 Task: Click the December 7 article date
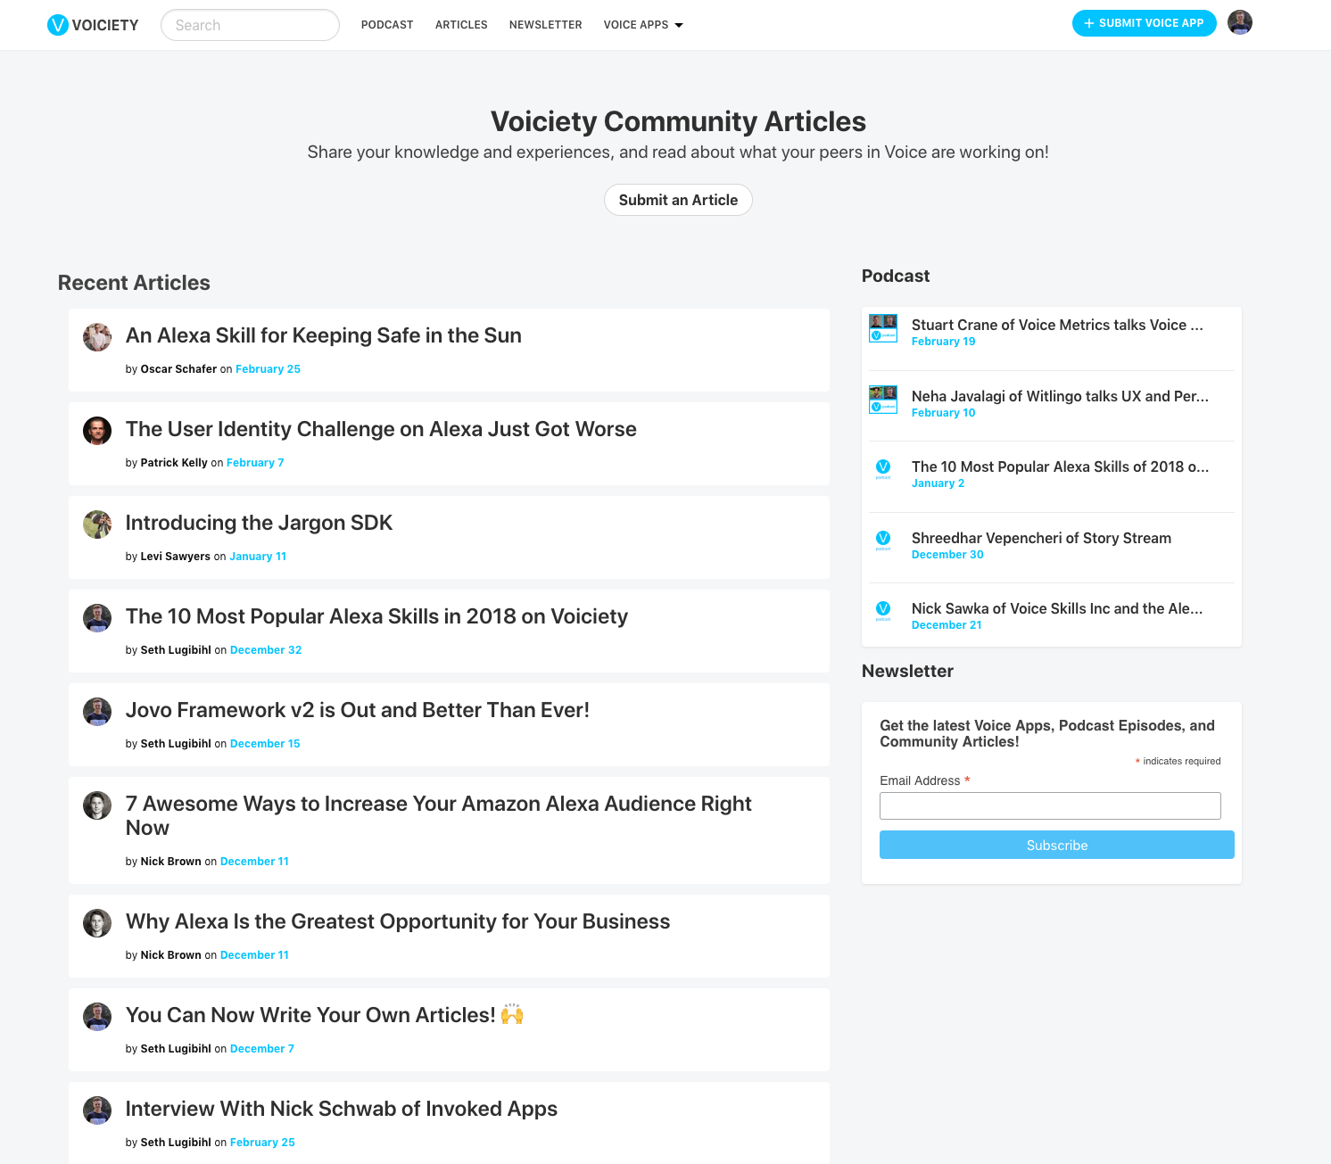pyautogui.click(x=262, y=1049)
